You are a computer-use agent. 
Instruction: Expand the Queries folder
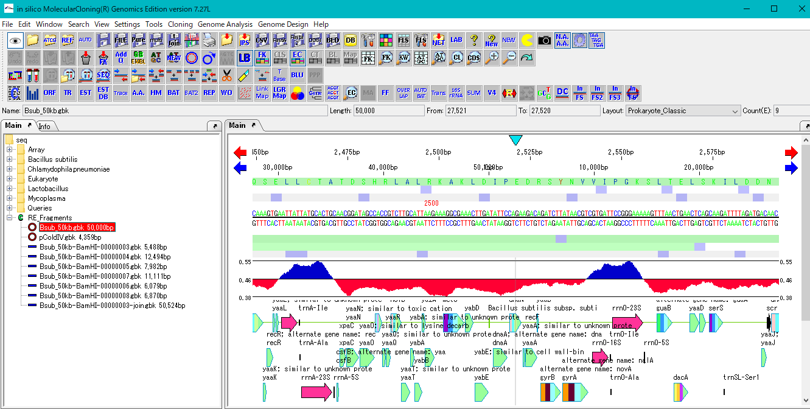[10, 208]
